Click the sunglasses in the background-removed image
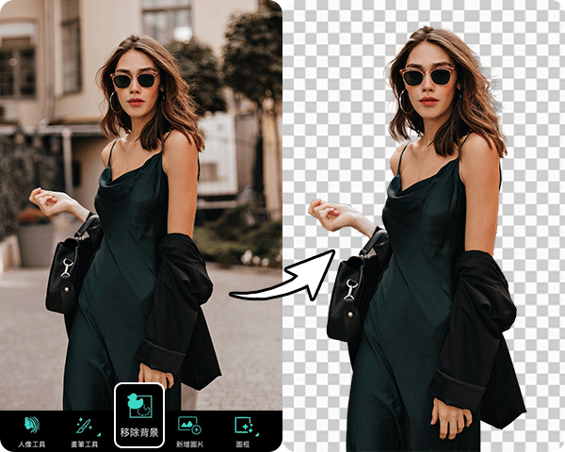 point(425,76)
